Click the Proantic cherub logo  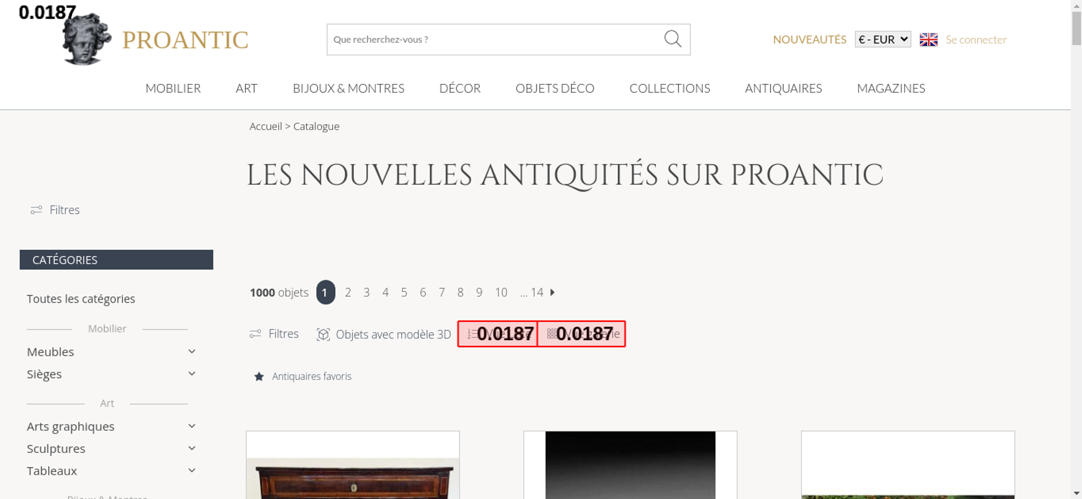click(87, 39)
